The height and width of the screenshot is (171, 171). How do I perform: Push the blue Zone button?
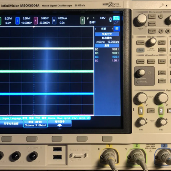click(141, 50)
